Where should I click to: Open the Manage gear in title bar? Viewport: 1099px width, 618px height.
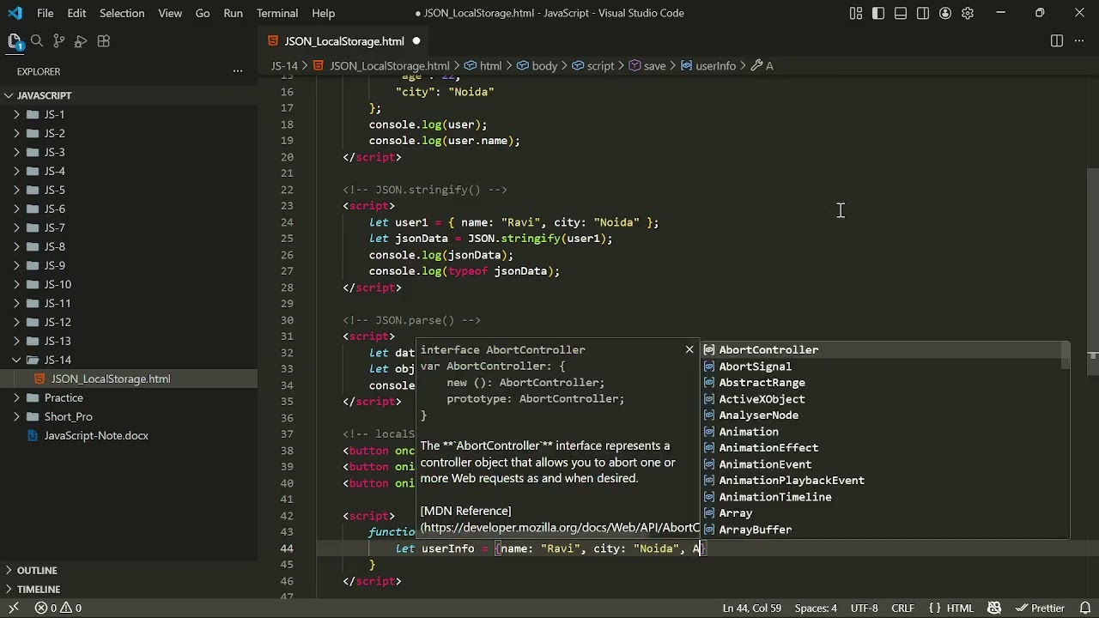[x=968, y=13]
